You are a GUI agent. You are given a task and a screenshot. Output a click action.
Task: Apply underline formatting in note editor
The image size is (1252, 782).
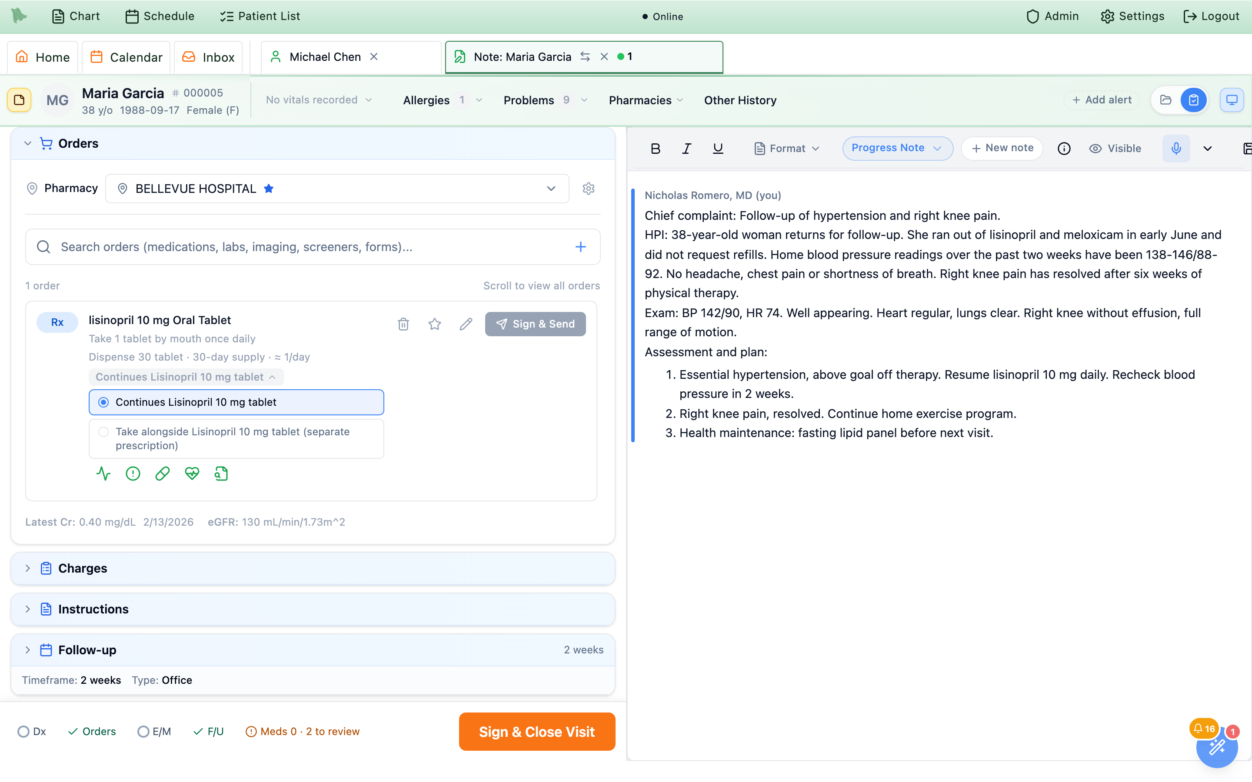[x=718, y=149]
